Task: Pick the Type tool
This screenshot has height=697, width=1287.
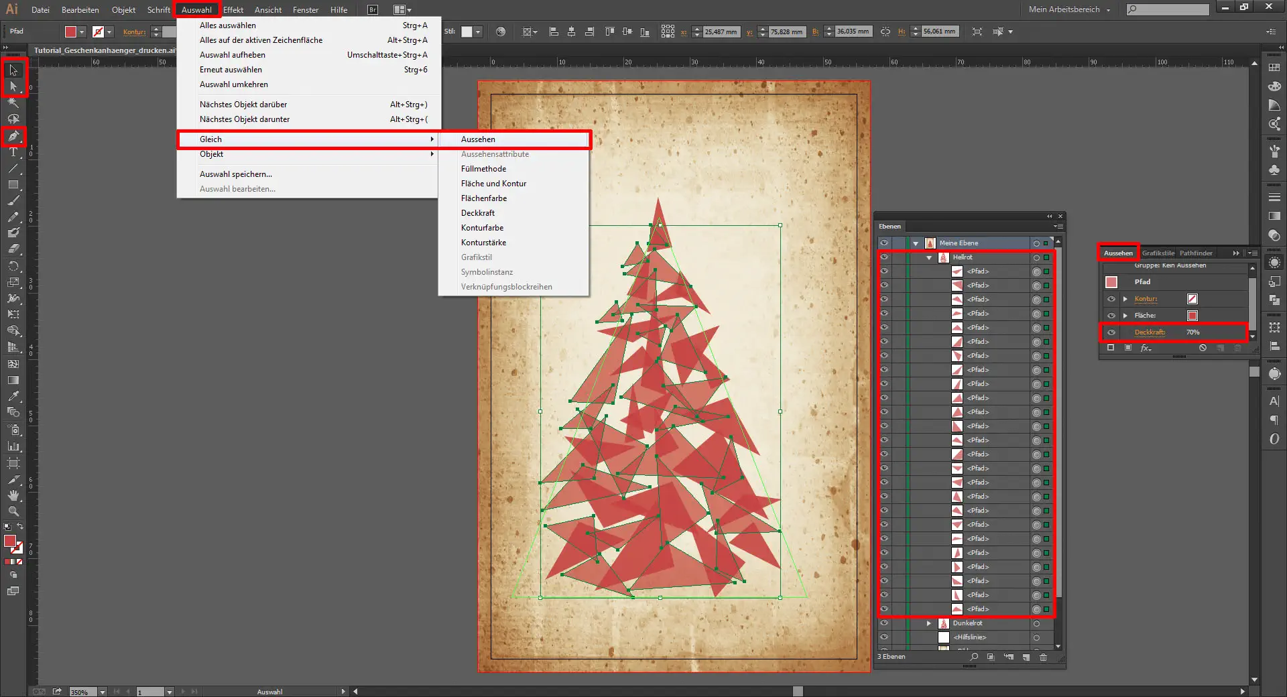Action: (13, 153)
